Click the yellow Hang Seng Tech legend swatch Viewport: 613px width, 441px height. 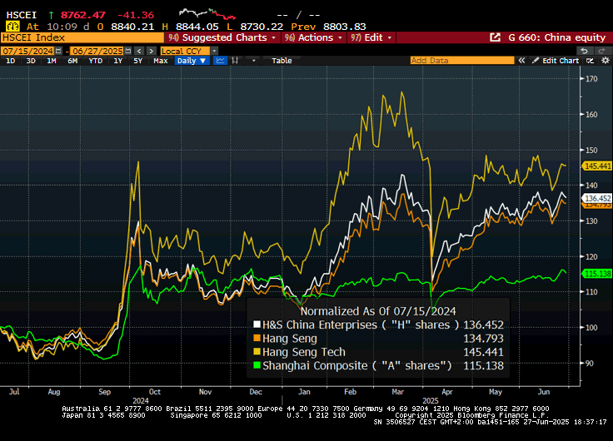[x=257, y=352]
